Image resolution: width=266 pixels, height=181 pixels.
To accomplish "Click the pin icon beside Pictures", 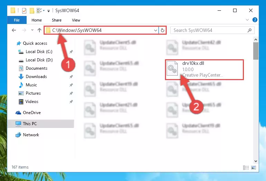I will pyautogui.click(x=71, y=93).
